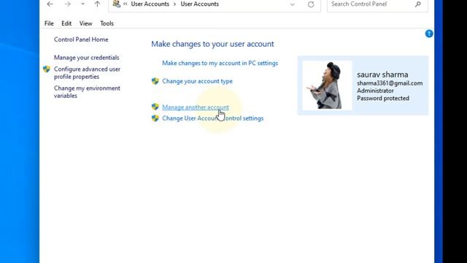467x263 pixels.
Task: Click the double-chevron before User Accounts breadcrumb
Action: point(126,4)
